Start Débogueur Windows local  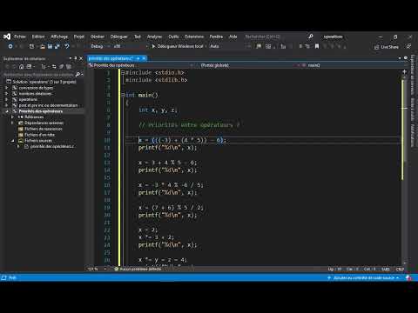coord(177,46)
